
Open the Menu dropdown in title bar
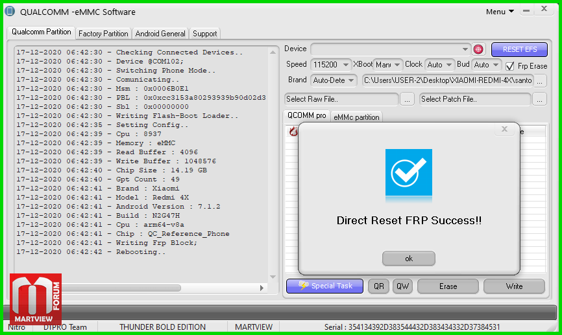point(500,12)
